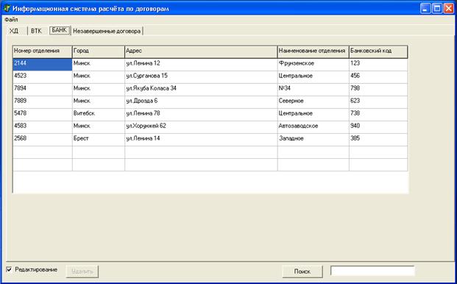The image size is (457, 284).
Task: Click the Наименование отделения column header
Action: click(313, 52)
